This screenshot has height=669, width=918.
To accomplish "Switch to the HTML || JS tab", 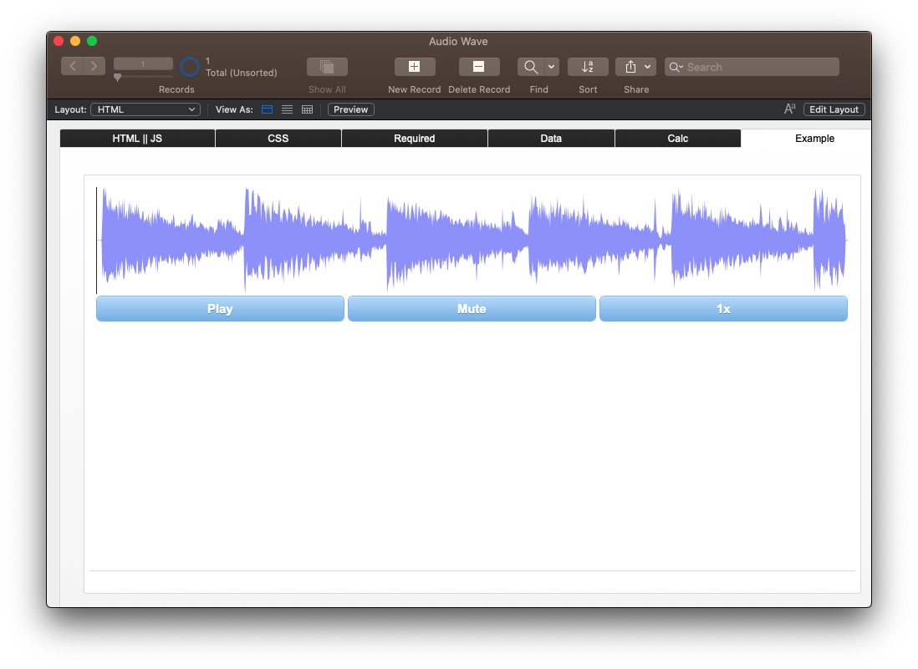I will coord(137,138).
